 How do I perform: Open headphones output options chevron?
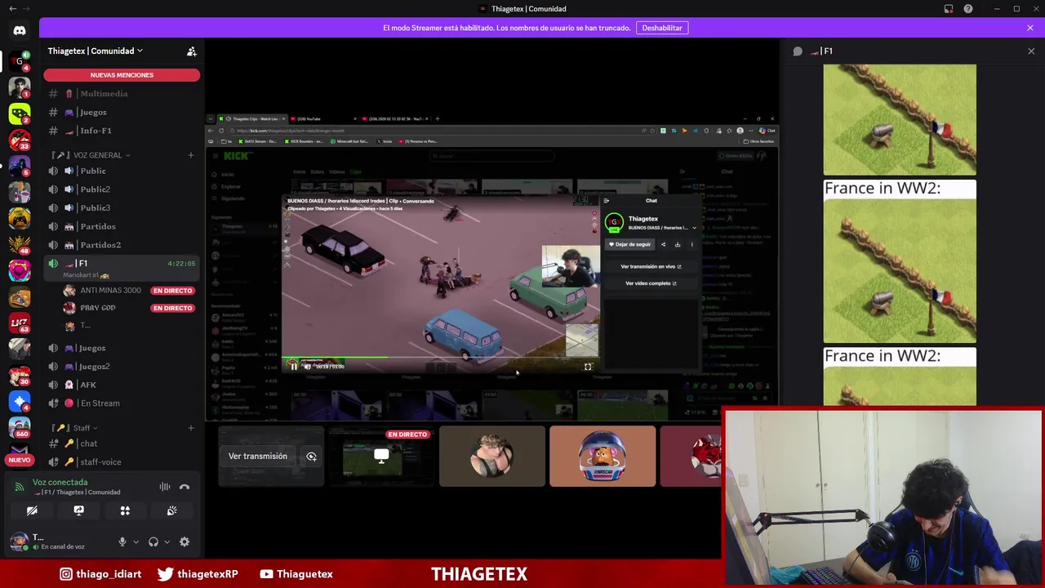tap(166, 541)
